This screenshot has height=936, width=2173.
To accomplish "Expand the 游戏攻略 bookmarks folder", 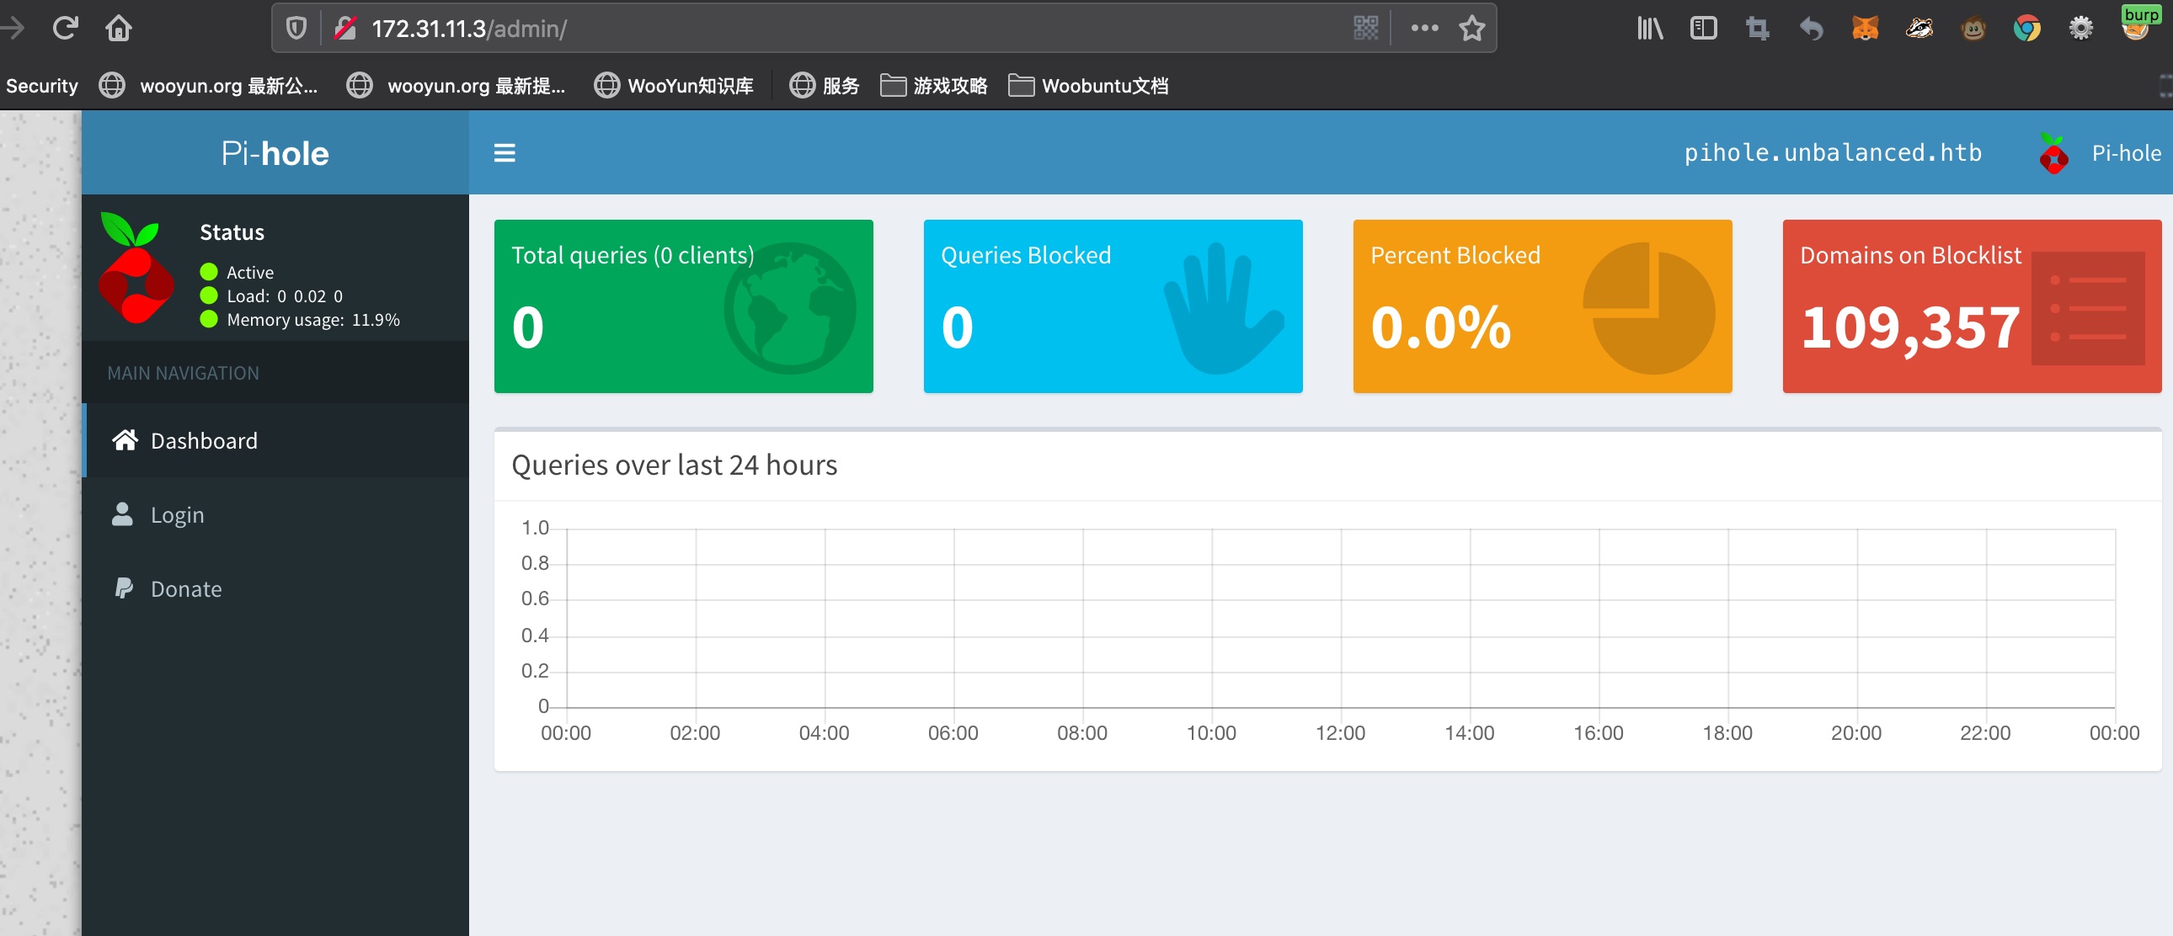I will (933, 85).
